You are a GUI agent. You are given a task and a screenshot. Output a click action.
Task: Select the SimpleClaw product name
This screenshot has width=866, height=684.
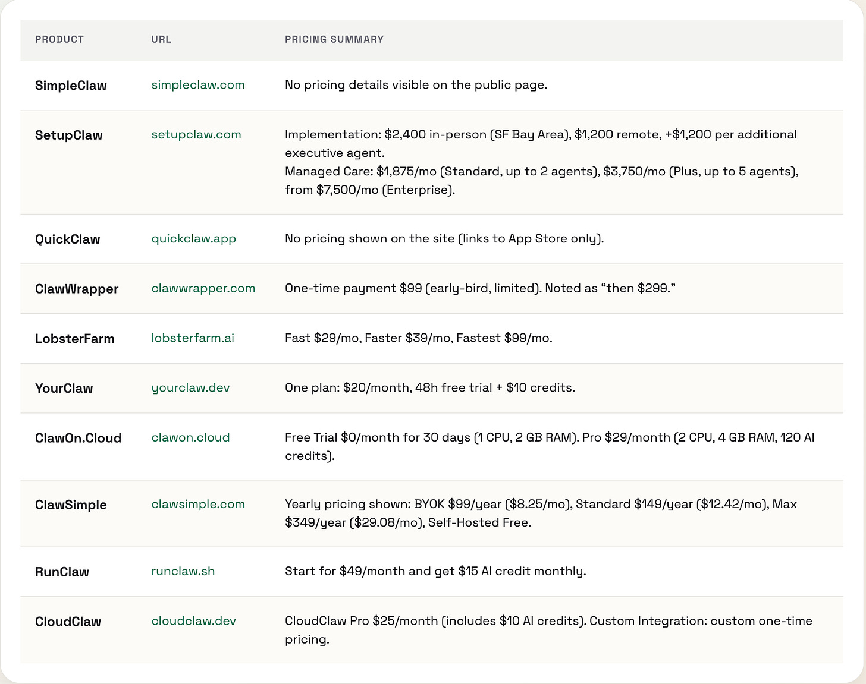click(x=71, y=86)
